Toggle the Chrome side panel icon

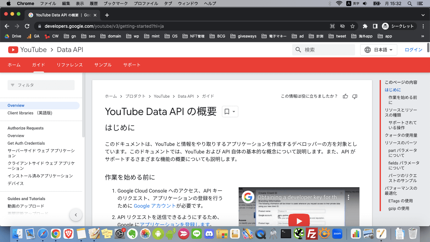pyautogui.click(x=375, y=26)
